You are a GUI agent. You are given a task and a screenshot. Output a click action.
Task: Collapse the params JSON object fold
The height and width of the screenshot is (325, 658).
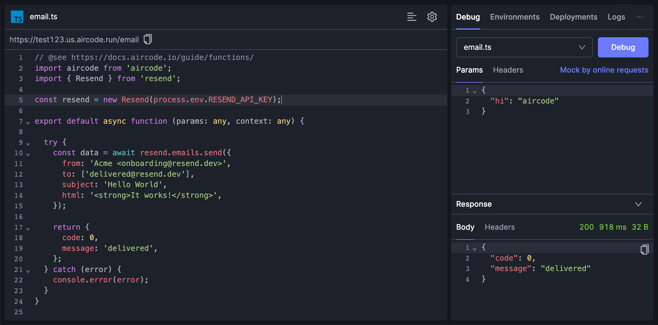475,92
